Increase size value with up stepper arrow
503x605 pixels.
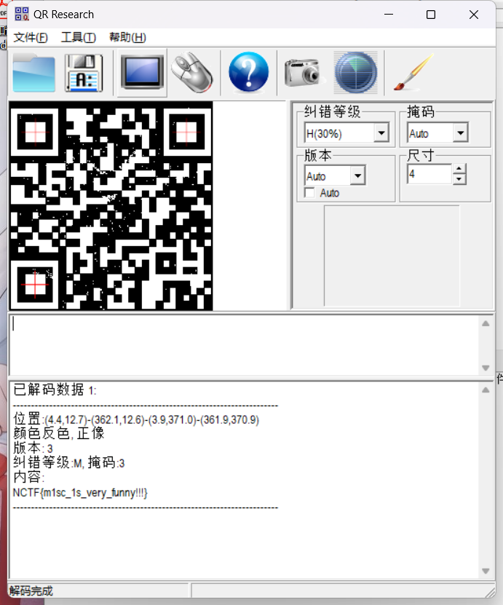(x=459, y=170)
